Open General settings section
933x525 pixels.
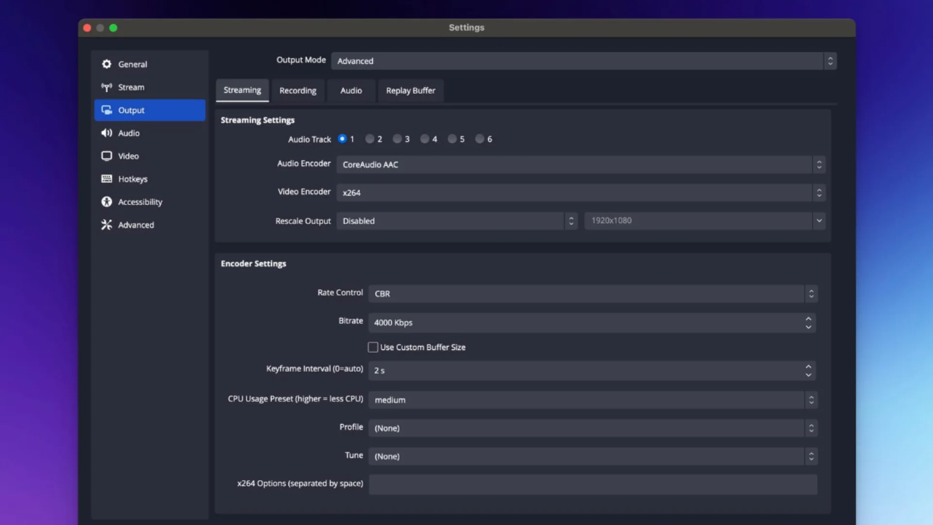tap(150, 64)
